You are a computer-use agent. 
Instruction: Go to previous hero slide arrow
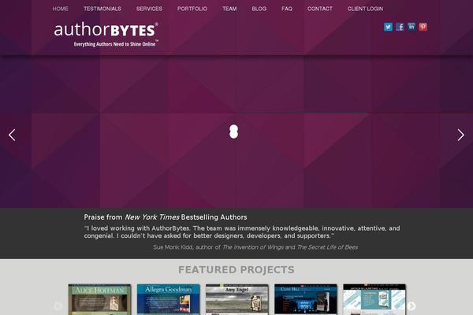(12, 135)
